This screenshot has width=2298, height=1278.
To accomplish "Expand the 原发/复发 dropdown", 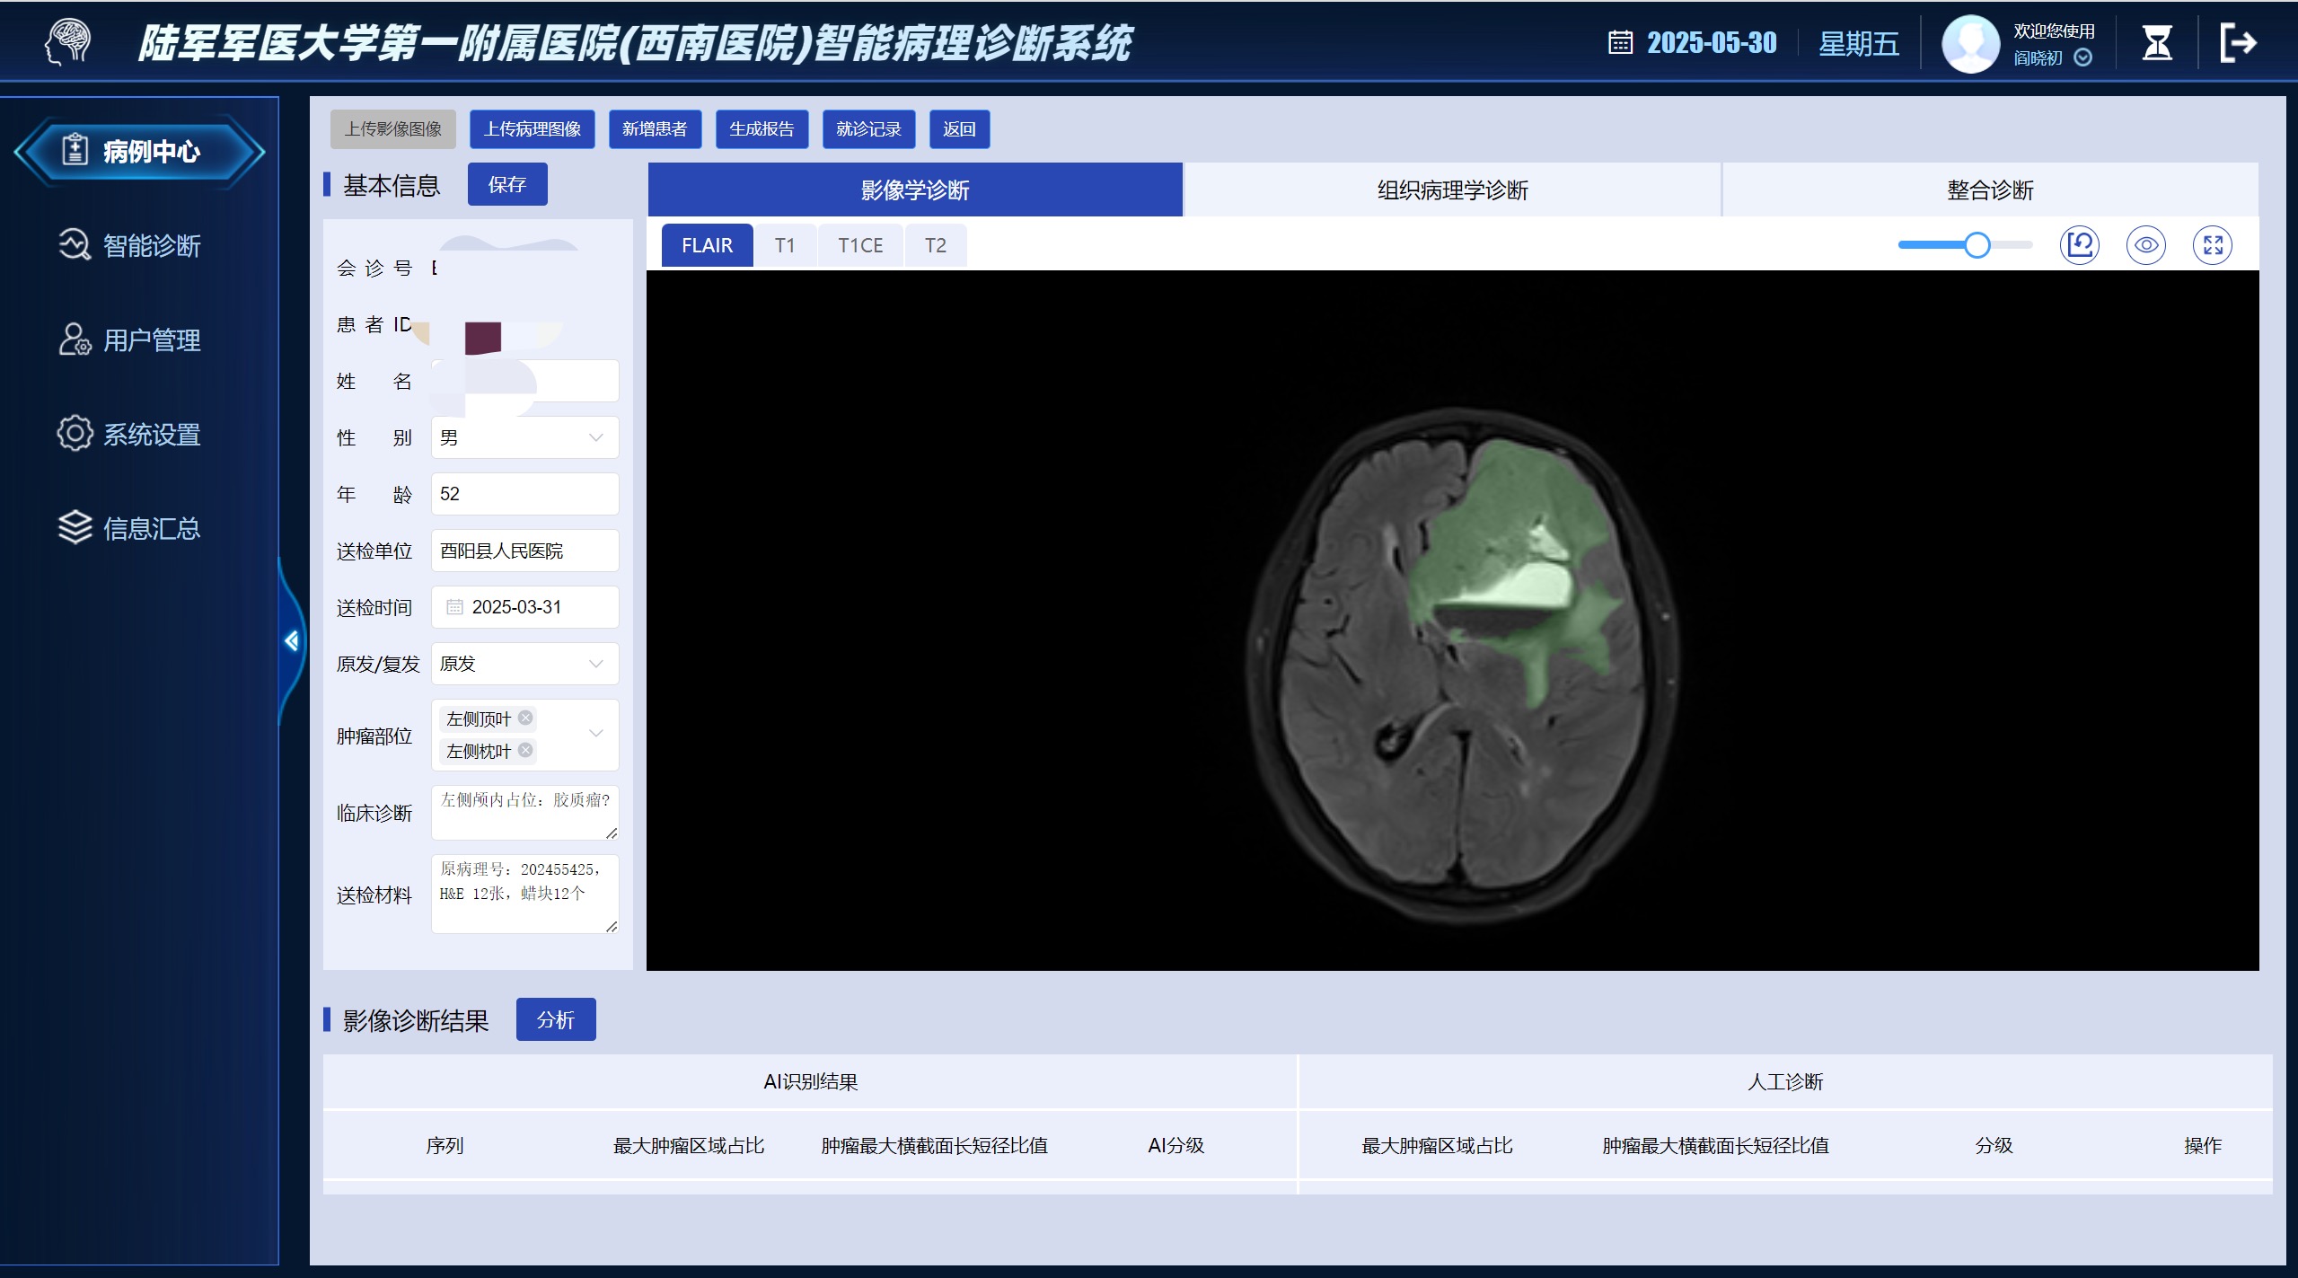I will [x=524, y=664].
